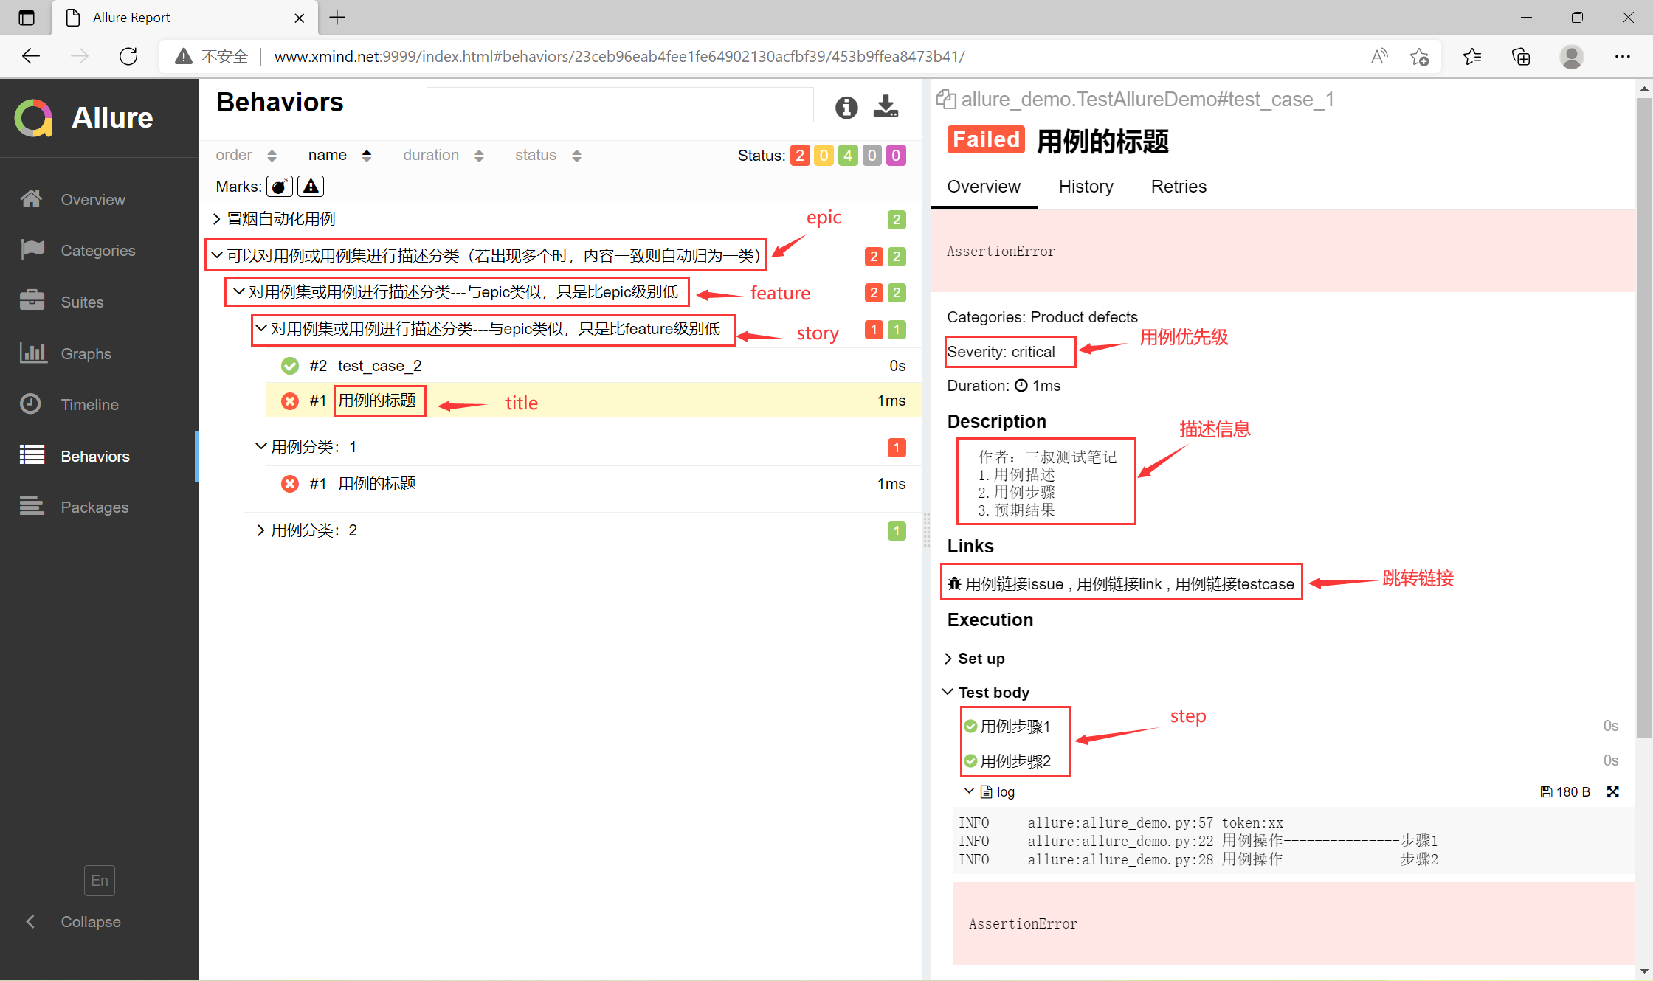Image resolution: width=1653 pixels, height=981 pixels.
Task: Click the info icon next to search box
Action: pyautogui.click(x=846, y=108)
